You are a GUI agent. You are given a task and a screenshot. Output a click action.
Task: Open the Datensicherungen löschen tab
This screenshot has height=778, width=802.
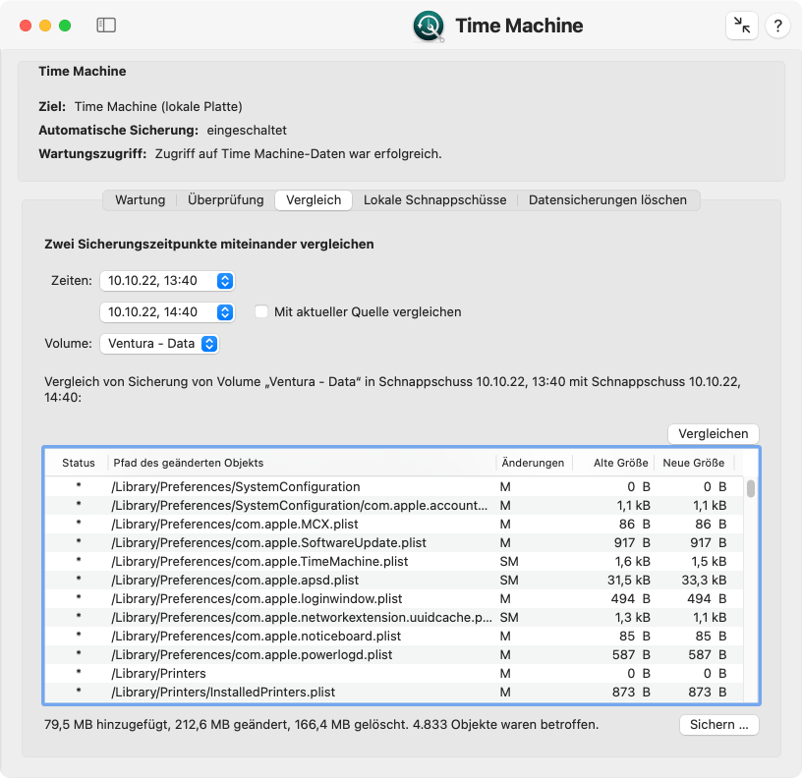tap(607, 199)
